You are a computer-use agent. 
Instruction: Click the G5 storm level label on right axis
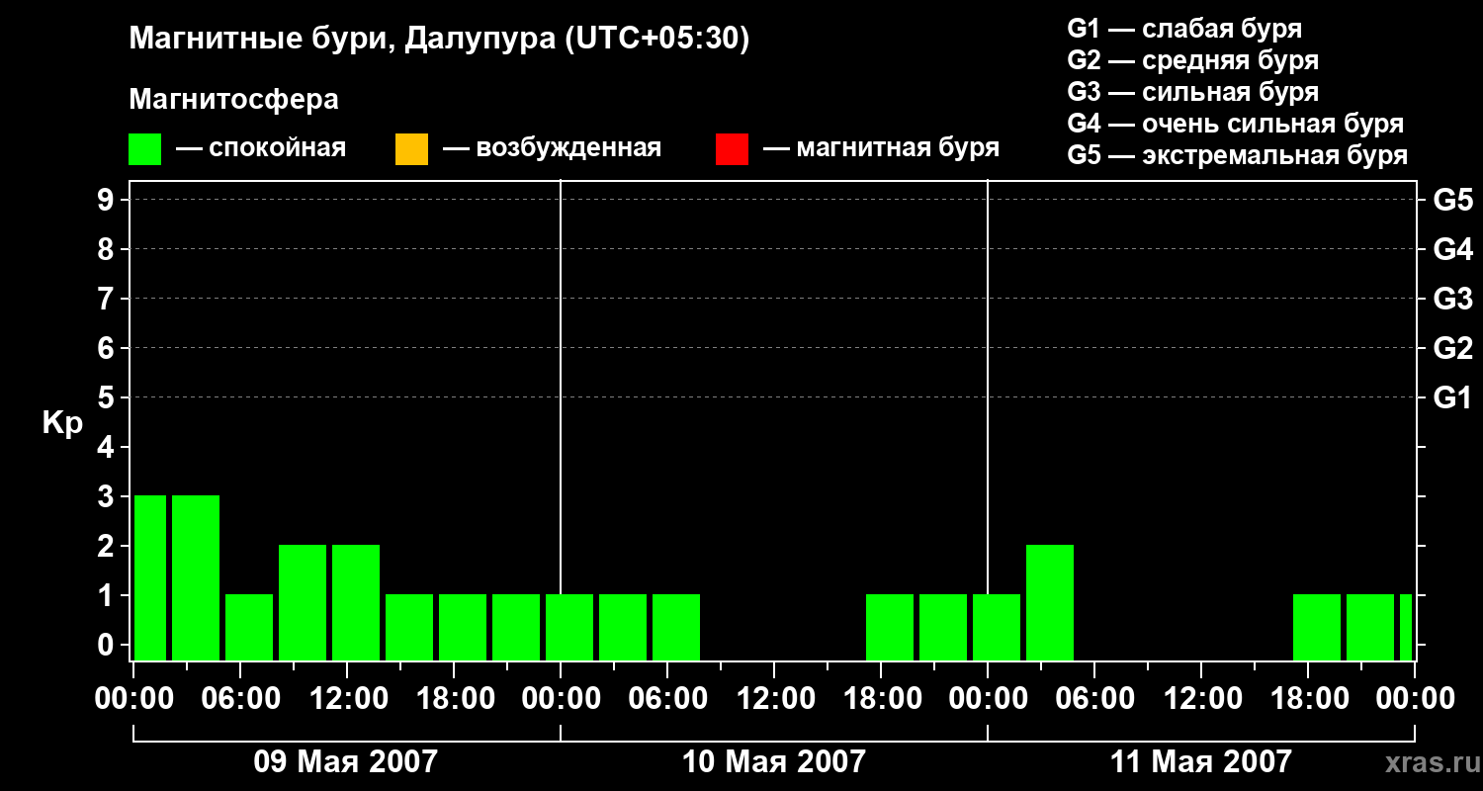coord(1452,200)
